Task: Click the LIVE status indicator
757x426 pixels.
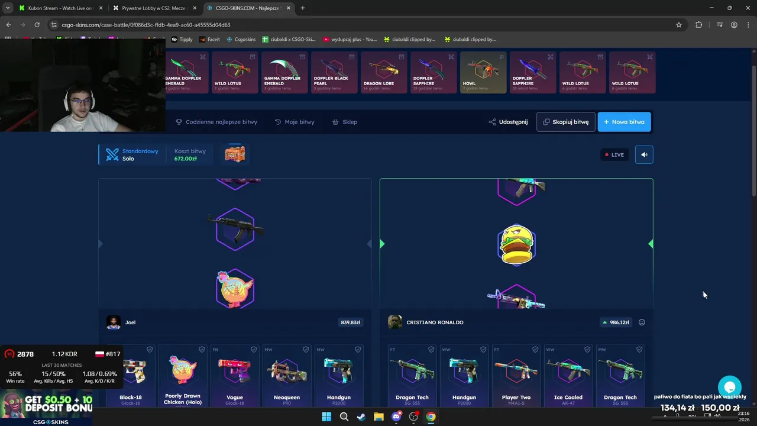Action: click(614, 154)
